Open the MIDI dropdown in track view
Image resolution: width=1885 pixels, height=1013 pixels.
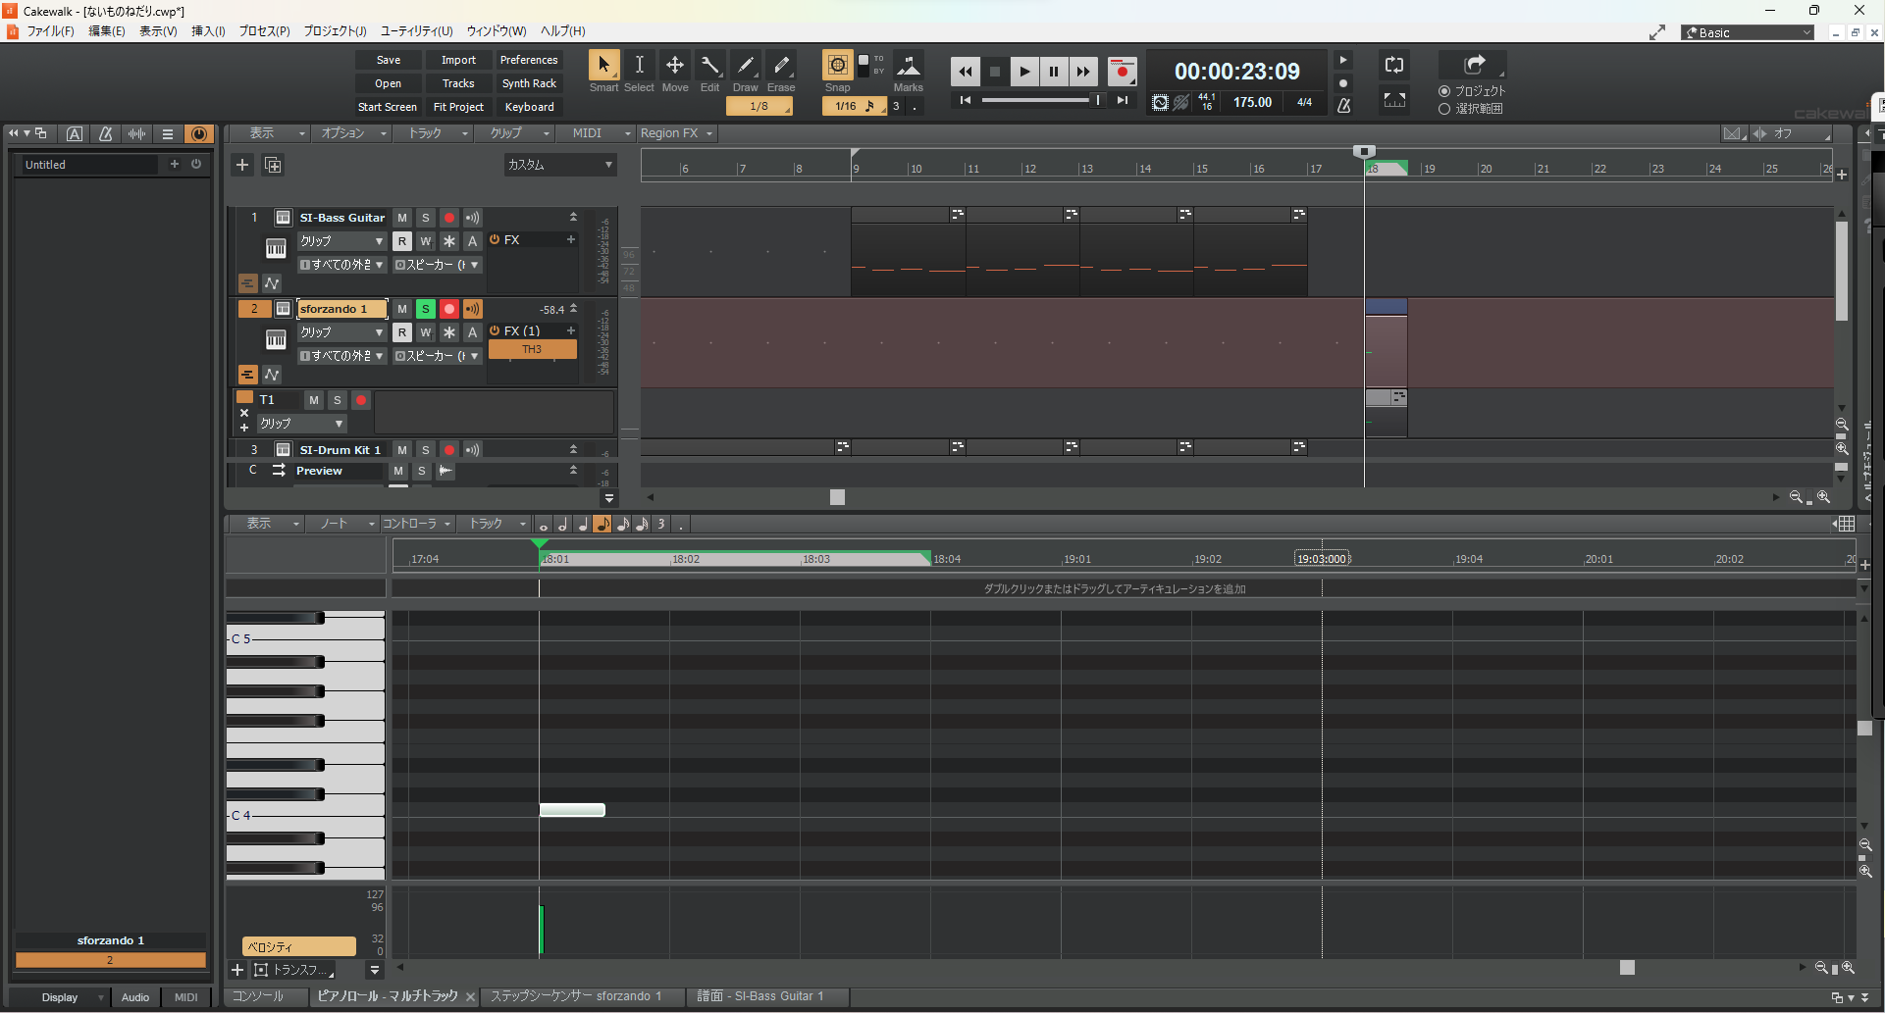[596, 133]
